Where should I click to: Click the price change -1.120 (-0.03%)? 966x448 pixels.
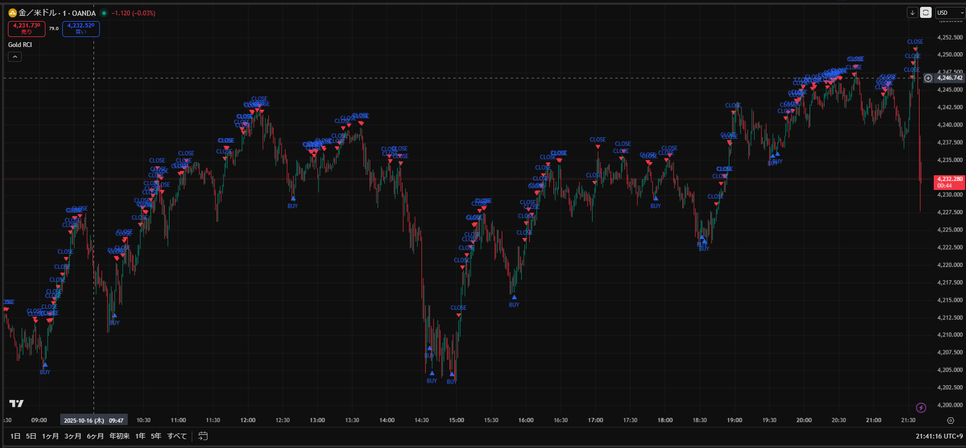134,13
